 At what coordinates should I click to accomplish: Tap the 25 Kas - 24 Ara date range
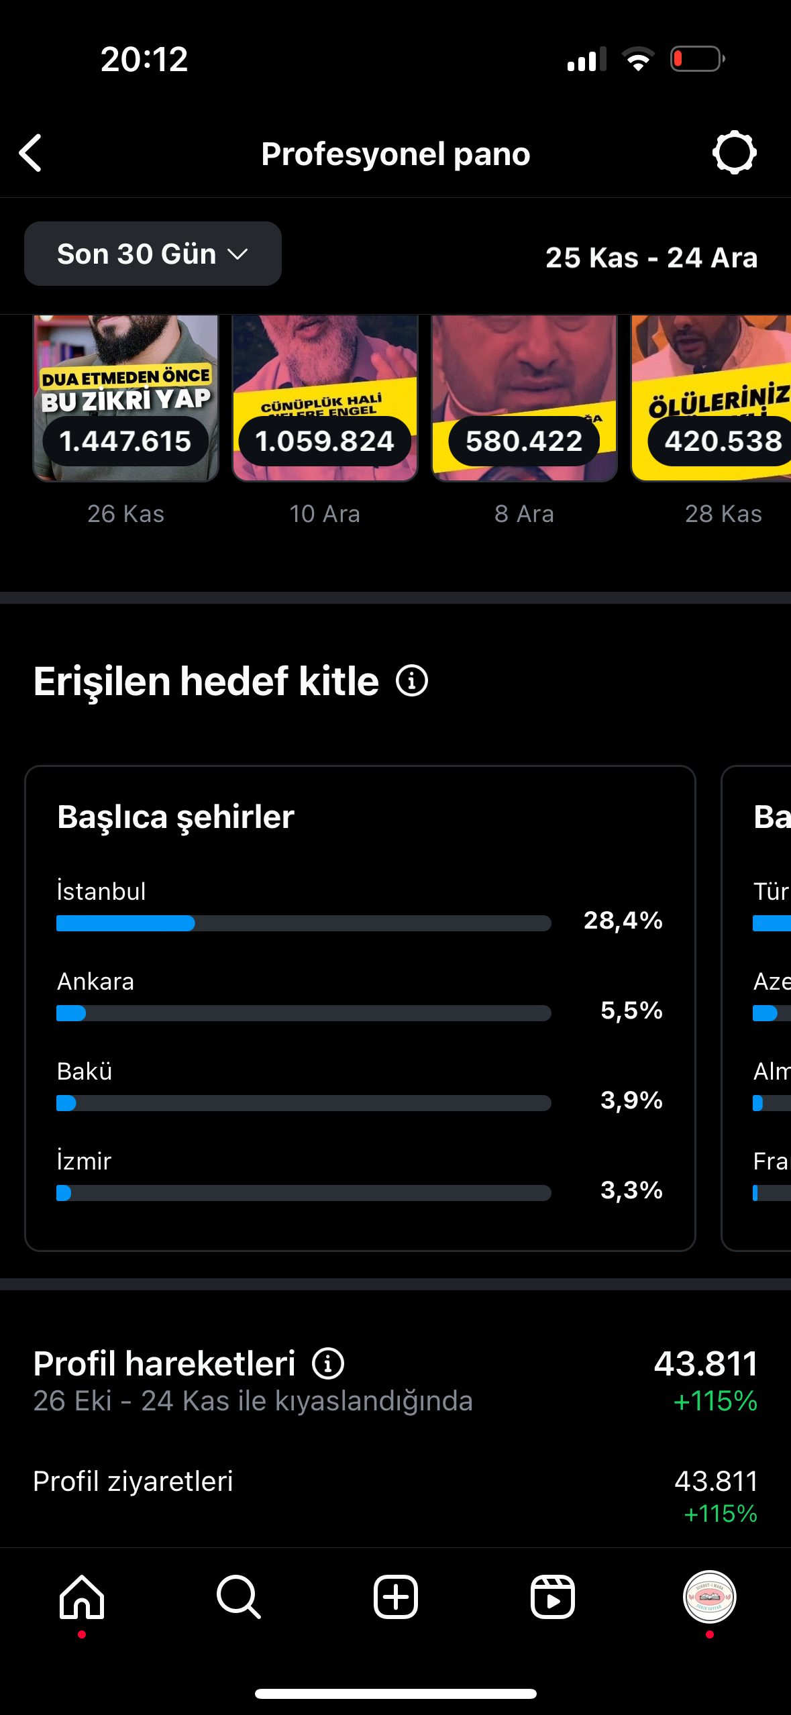click(651, 258)
